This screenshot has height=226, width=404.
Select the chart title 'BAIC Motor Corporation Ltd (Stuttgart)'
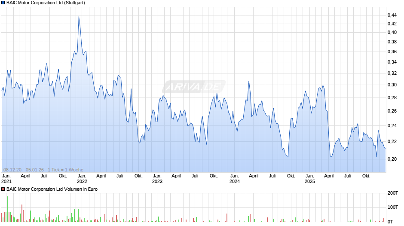46,3
